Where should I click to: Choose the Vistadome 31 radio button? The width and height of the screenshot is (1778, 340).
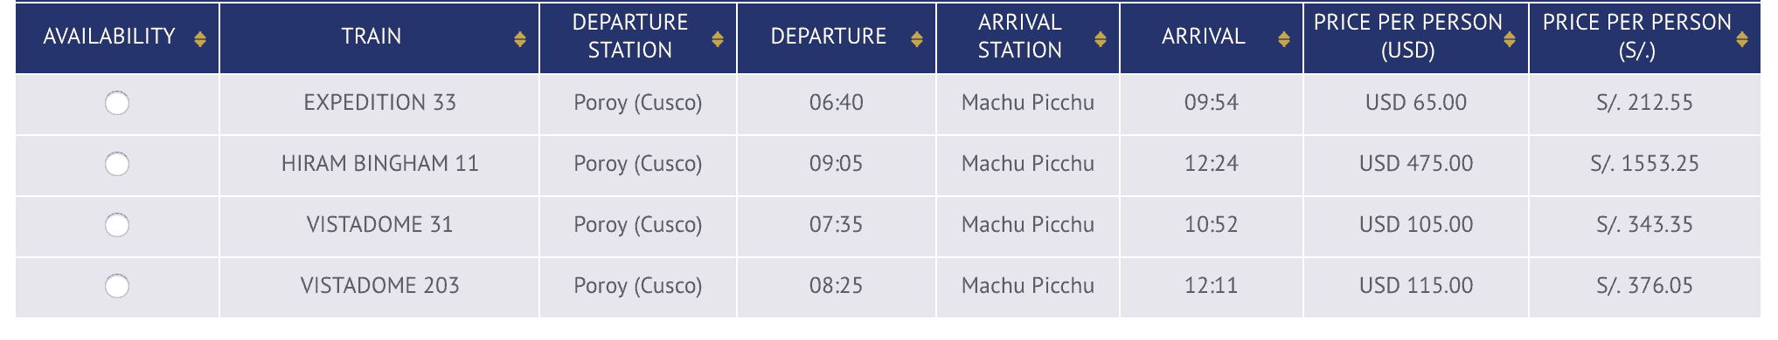coord(117,226)
